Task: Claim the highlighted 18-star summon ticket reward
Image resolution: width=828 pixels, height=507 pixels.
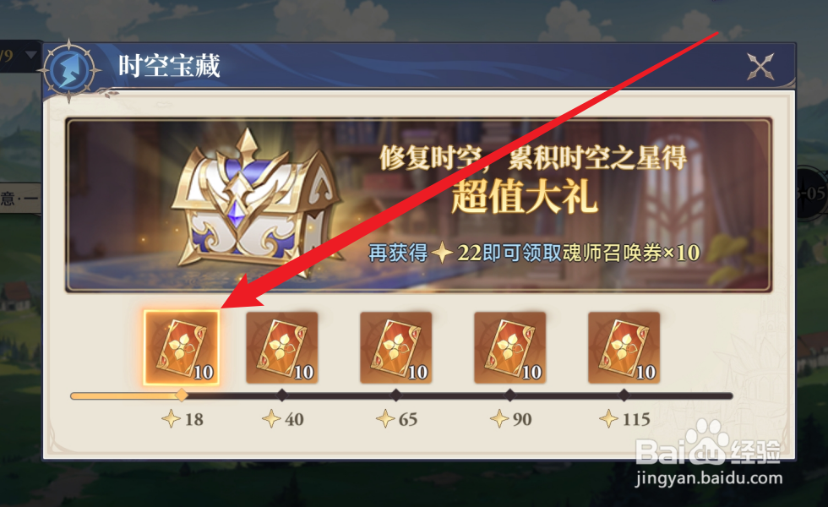Action: (181, 347)
